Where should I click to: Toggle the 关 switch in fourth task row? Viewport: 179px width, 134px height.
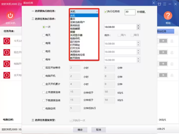[x=163, y=75]
